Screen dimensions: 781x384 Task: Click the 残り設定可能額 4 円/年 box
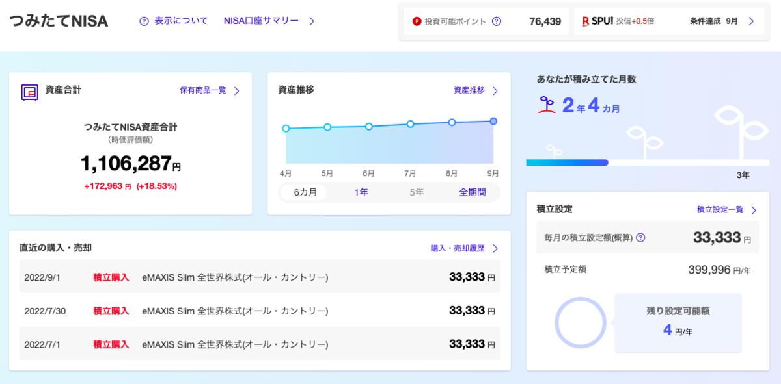(x=678, y=323)
